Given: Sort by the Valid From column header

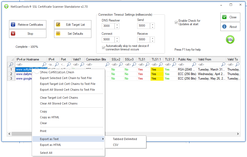Looking at the screenshot, I should (211, 59).
